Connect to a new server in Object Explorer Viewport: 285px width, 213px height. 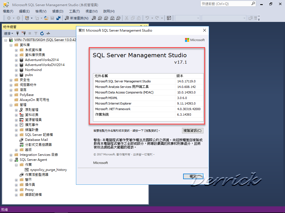18,33
